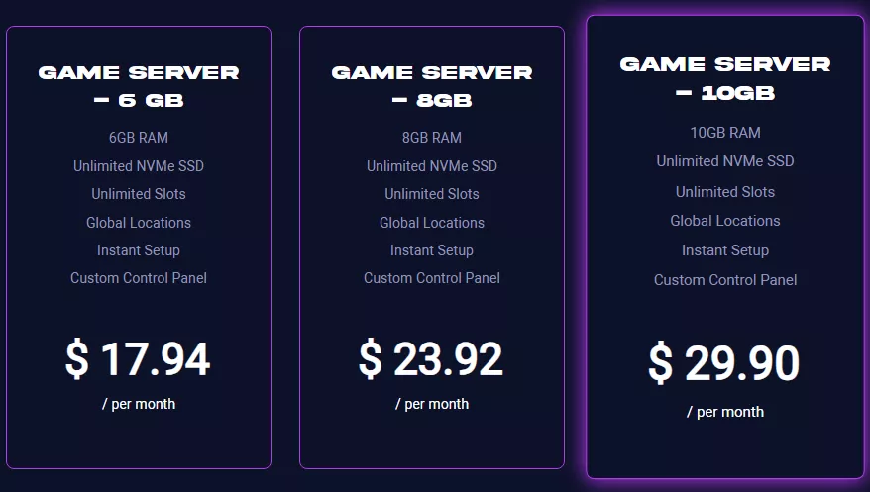Select the 6GB RAM feature line

(x=139, y=138)
